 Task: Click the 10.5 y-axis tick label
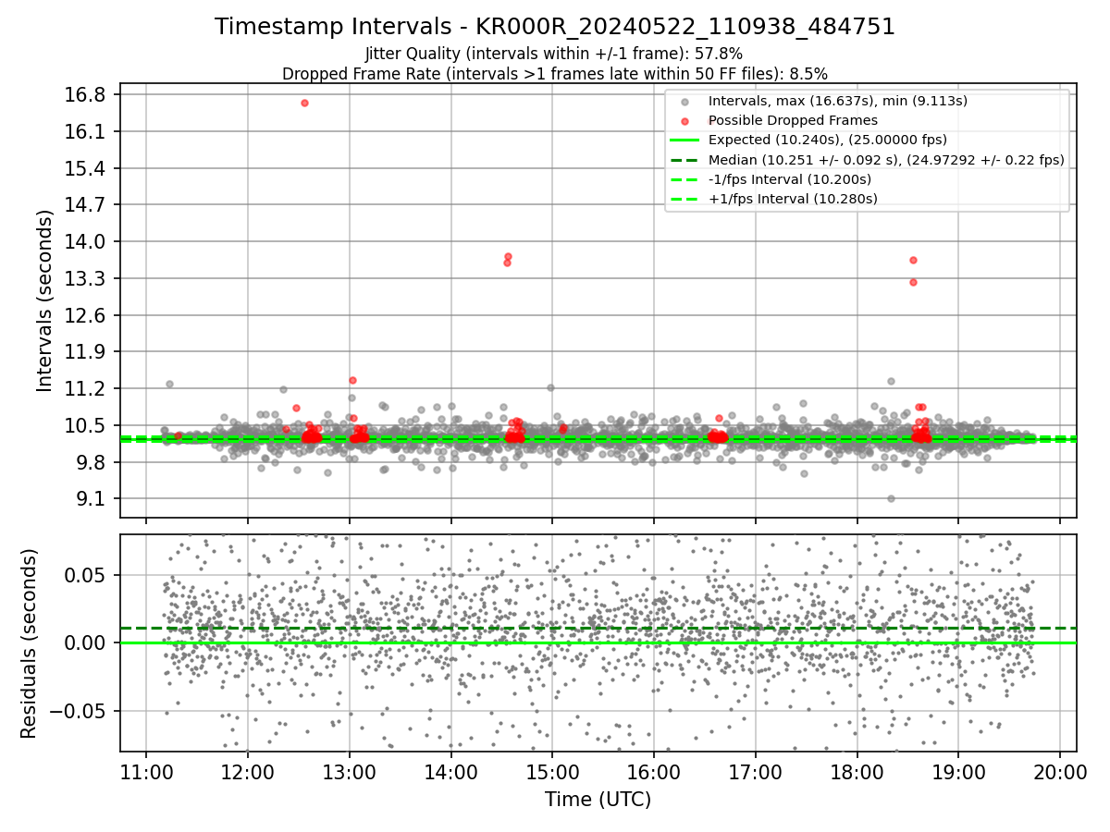click(x=87, y=425)
